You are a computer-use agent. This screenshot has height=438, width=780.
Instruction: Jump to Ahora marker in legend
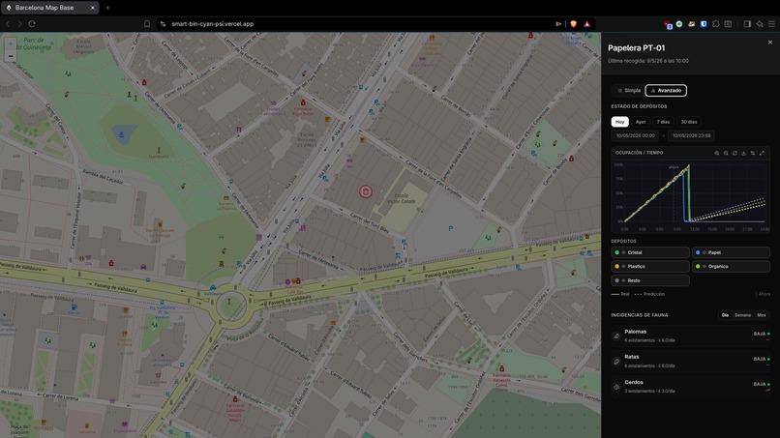click(765, 294)
